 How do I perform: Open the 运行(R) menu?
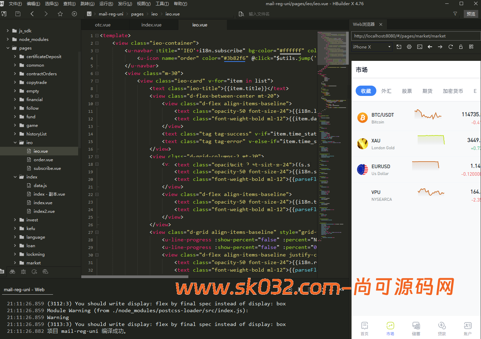(x=106, y=4)
